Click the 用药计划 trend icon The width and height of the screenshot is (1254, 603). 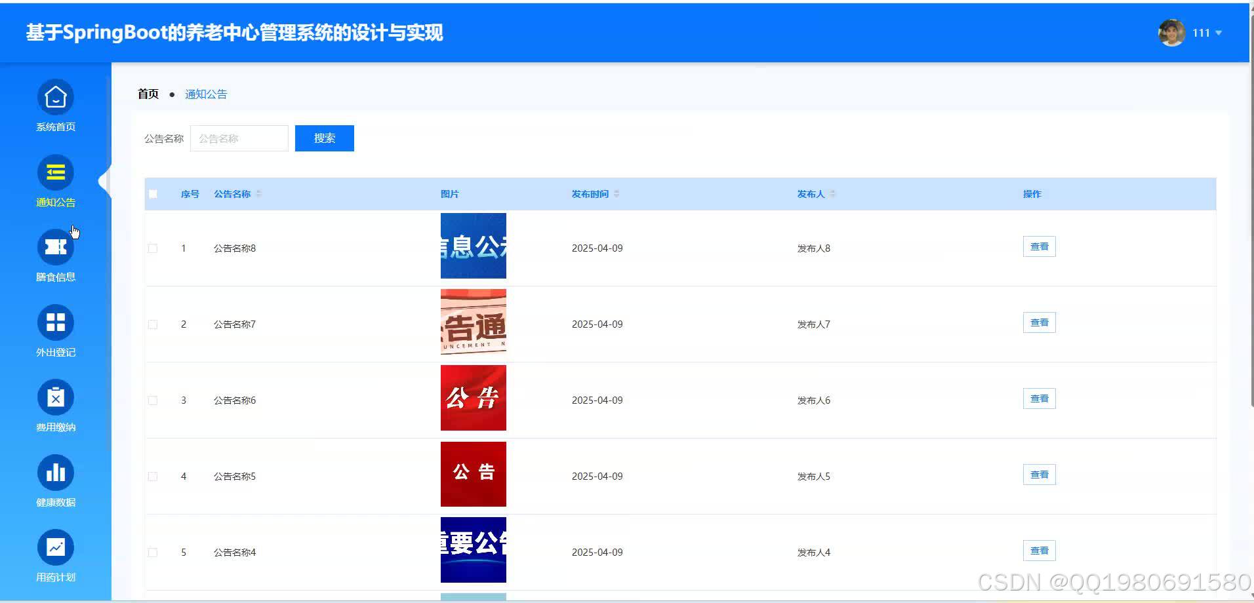click(56, 547)
